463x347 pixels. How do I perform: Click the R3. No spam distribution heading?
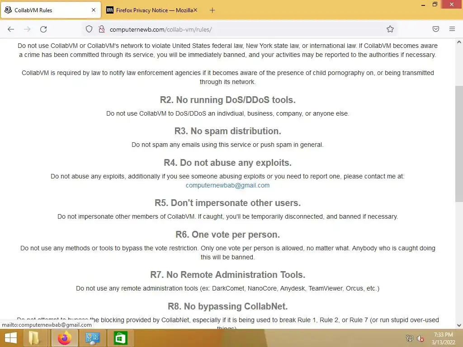(228, 131)
